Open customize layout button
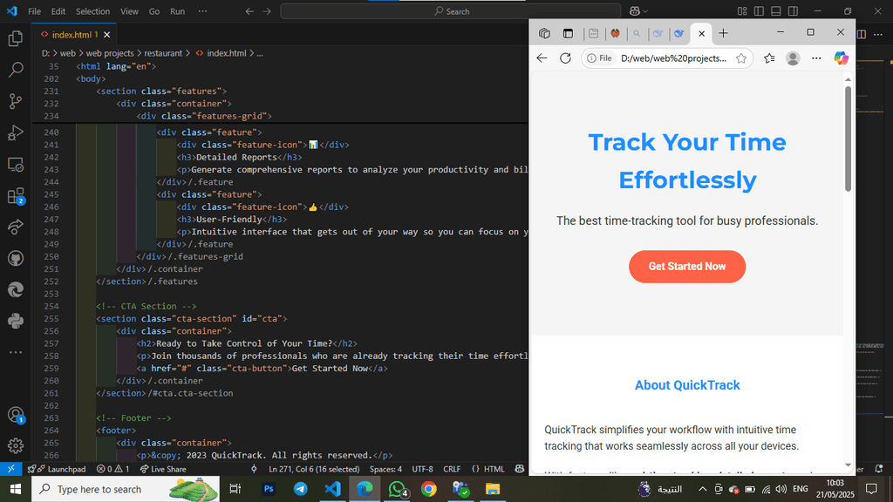893x502 pixels. 742,11
